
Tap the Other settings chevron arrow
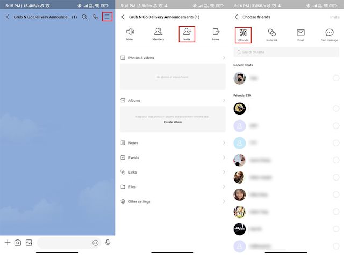[x=224, y=201]
